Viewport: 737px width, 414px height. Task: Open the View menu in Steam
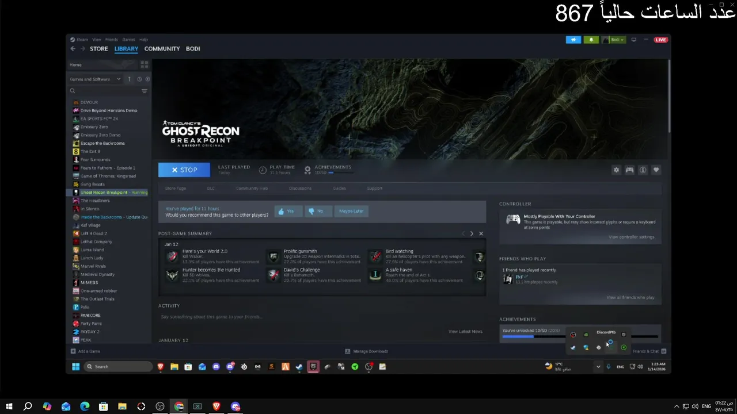[x=97, y=40]
